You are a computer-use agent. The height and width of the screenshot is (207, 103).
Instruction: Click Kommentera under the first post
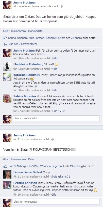coord(18,31)
